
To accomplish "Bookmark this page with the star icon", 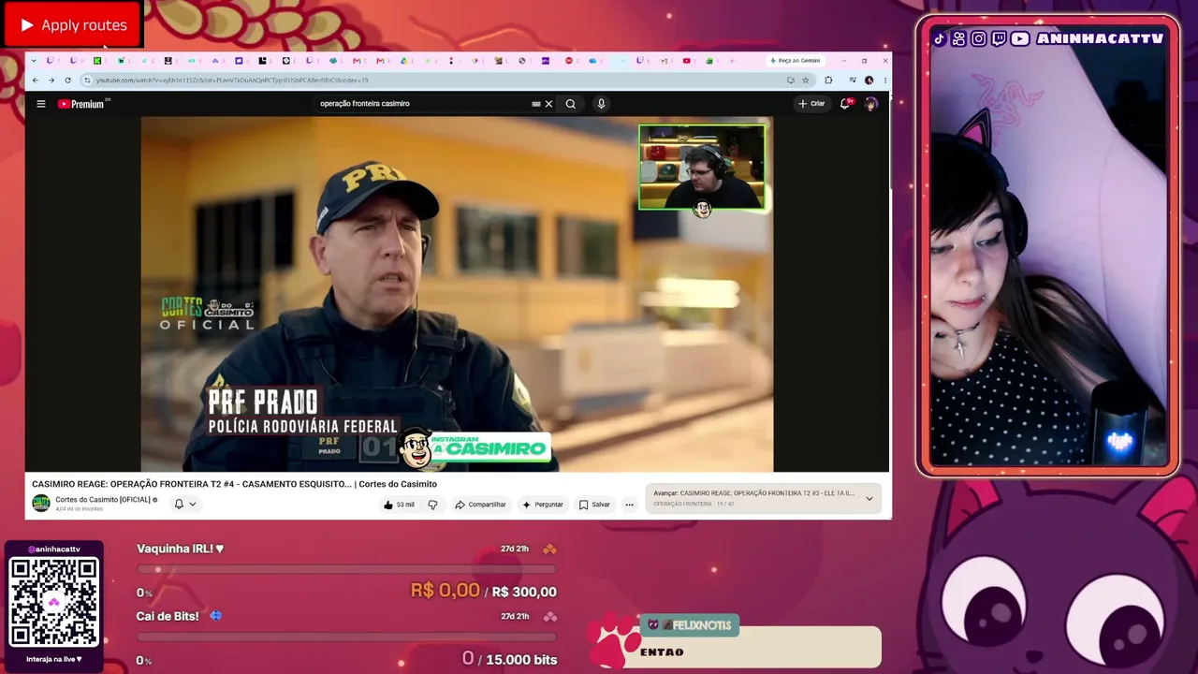I will click(805, 81).
